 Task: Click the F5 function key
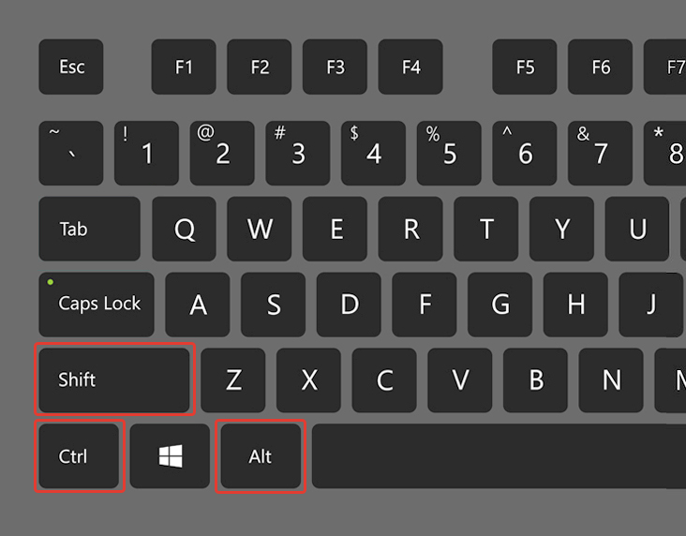(x=525, y=67)
